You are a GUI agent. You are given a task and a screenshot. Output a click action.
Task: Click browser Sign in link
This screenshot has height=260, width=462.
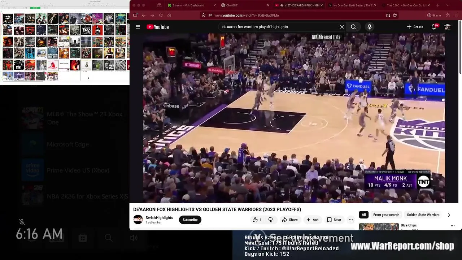click(434, 15)
